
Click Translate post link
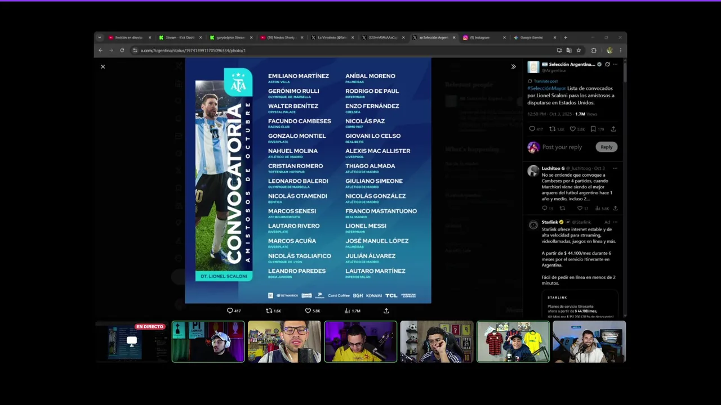[x=545, y=81]
